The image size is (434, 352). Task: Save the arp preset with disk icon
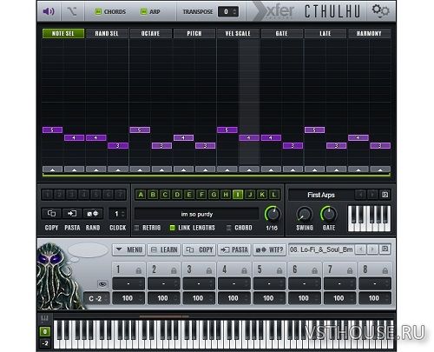[385, 195]
